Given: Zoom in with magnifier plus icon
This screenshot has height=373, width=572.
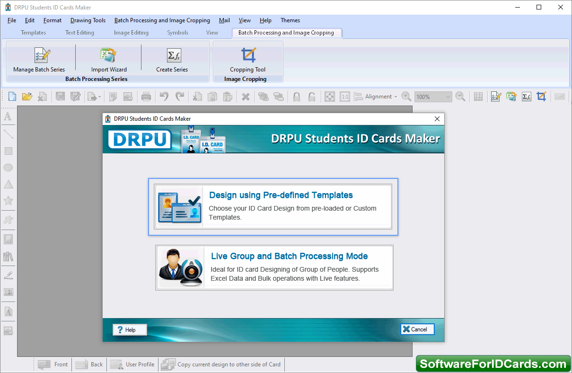Looking at the screenshot, I should tap(406, 97).
